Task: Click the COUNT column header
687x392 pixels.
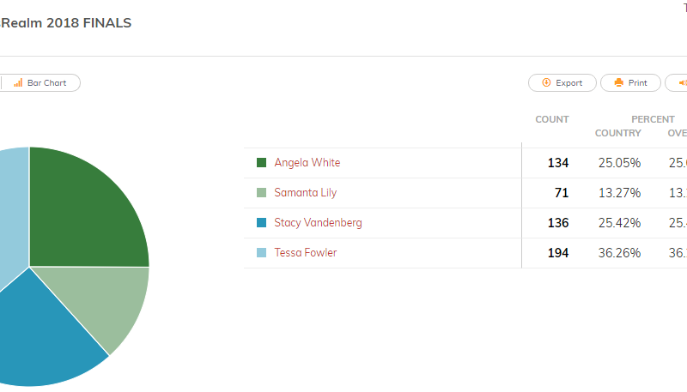Action: coord(552,119)
